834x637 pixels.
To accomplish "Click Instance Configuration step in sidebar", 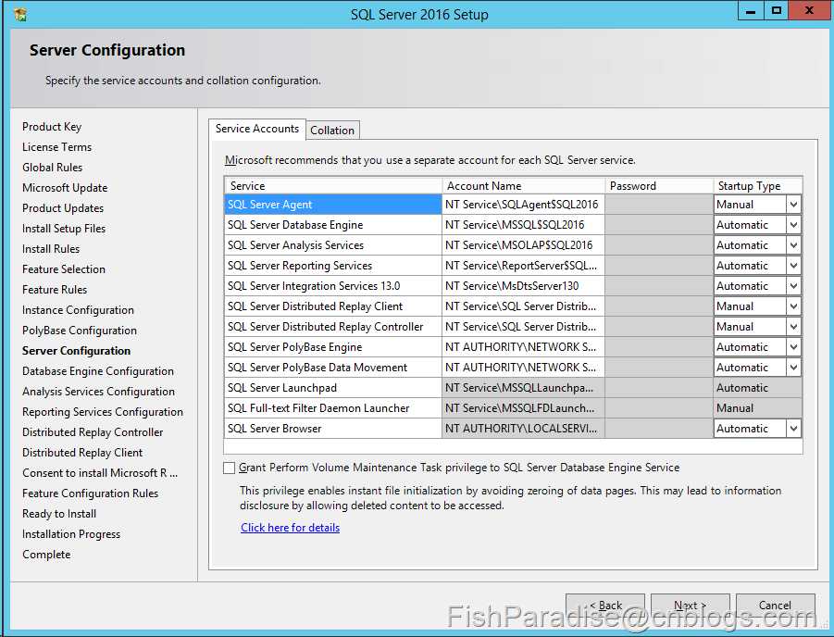I will [78, 310].
